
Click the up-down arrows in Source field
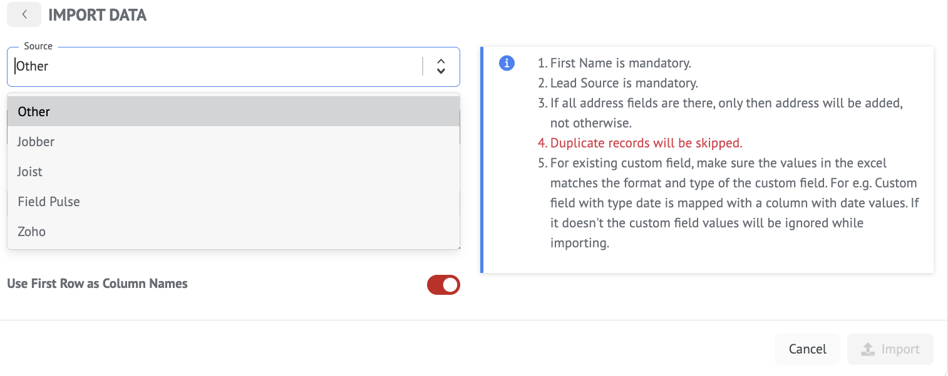click(x=441, y=66)
